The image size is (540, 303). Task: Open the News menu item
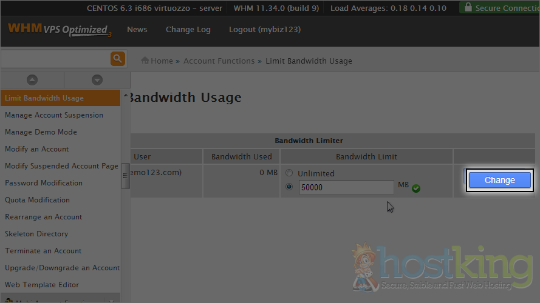[x=137, y=30]
